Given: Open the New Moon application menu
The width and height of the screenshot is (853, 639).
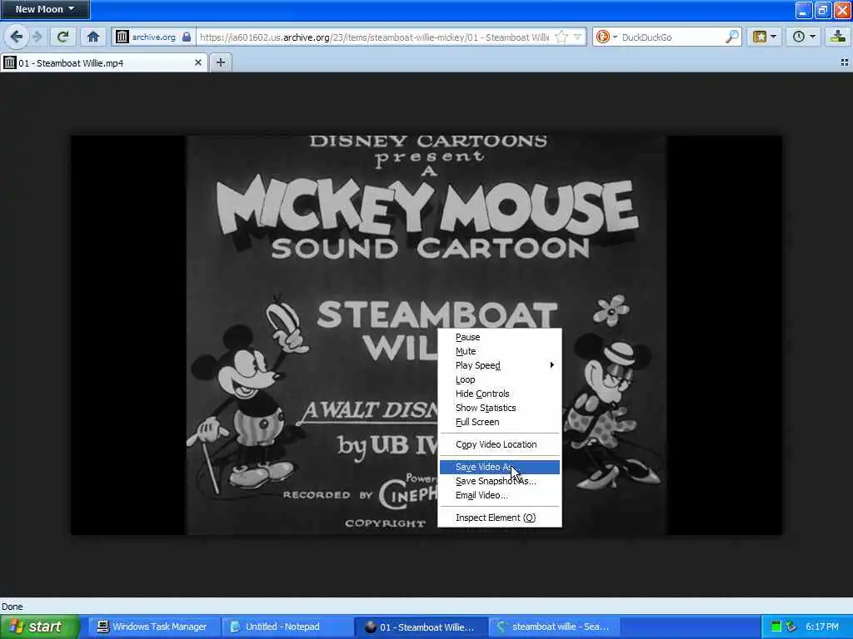Looking at the screenshot, I should pos(45,9).
